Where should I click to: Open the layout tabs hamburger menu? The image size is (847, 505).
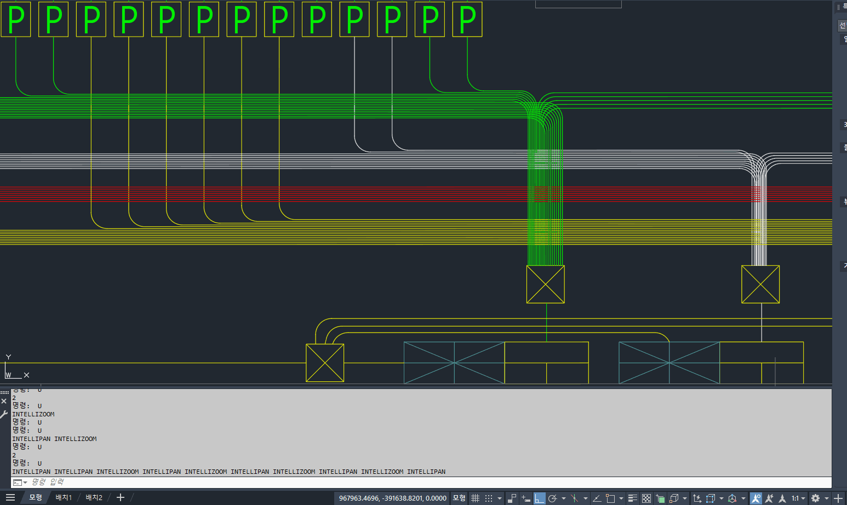10,497
